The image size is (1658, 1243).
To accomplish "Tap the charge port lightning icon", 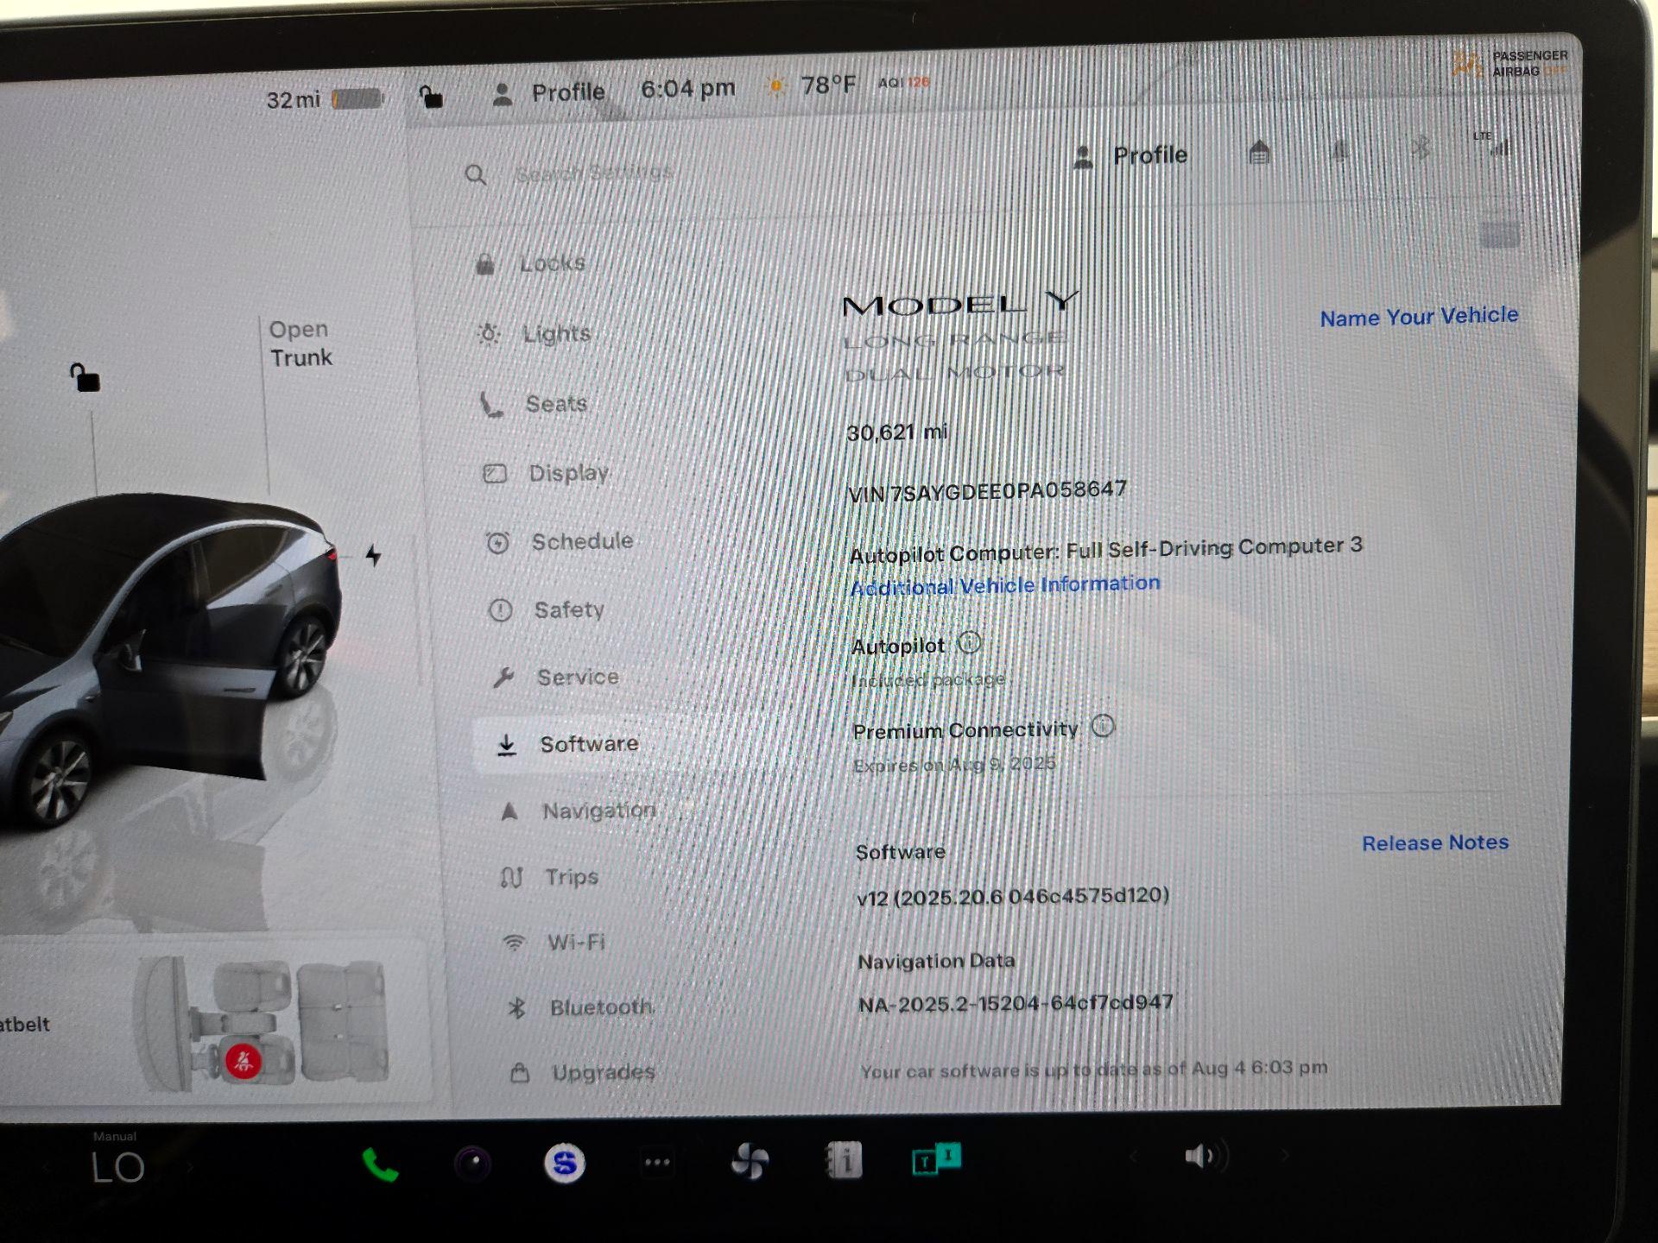I will point(373,555).
